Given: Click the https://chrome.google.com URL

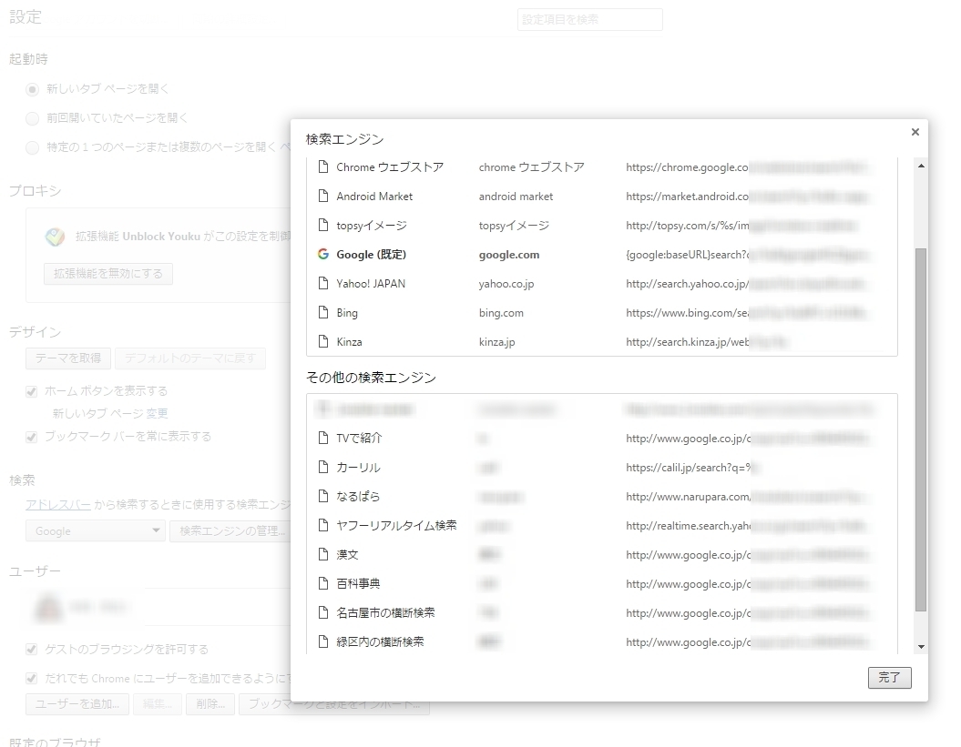Looking at the screenshot, I should pyautogui.click(x=687, y=167).
